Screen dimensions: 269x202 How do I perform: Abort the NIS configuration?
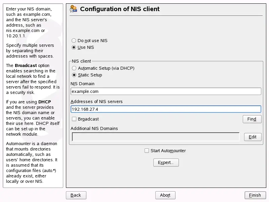165,195
